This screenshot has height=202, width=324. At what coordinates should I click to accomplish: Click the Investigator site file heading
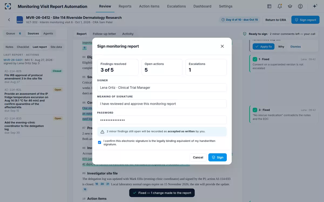point(102,173)
